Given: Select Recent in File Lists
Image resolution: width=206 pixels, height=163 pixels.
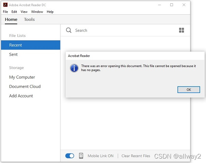Looking at the screenshot, I should 31,45.
